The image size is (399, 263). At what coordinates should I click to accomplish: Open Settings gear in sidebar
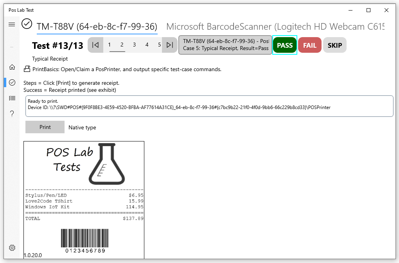pos(12,248)
